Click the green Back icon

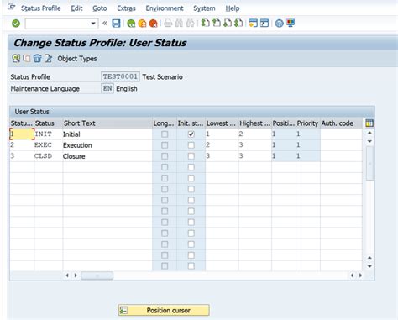point(131,24)
